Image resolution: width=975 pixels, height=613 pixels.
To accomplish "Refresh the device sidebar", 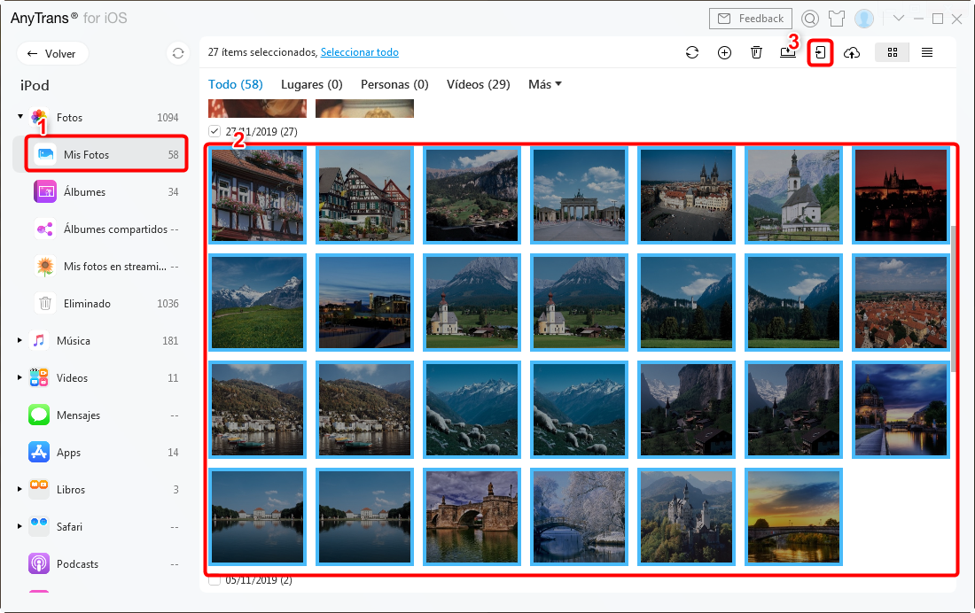I will tap(178, 53).
